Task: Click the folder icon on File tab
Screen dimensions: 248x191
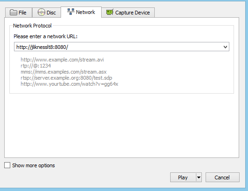Action: click(13, 13)
